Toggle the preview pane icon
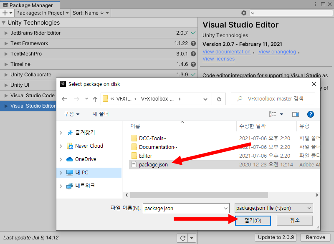Viewport: 334px width, 244px height. pos(296,114)
